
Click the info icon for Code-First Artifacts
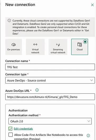point(88,135)
